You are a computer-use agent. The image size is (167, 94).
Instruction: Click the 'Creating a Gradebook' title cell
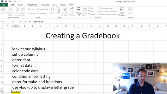[x=83, y=36]
